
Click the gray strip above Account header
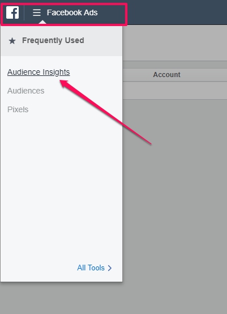[174, 65]
